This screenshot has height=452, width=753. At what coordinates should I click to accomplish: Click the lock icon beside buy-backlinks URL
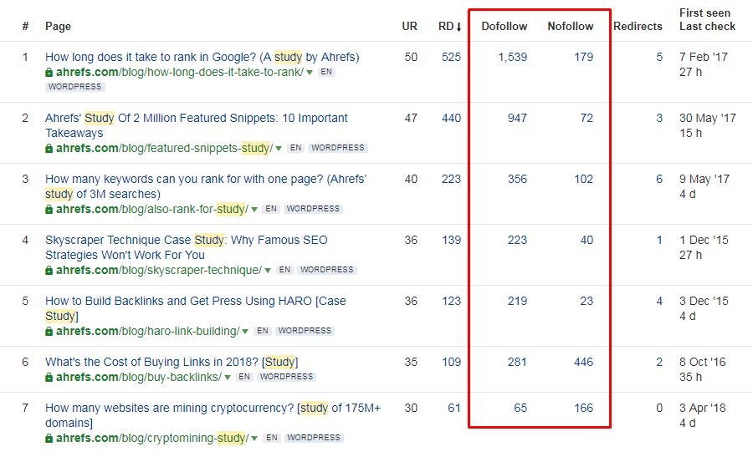point(49,378)
